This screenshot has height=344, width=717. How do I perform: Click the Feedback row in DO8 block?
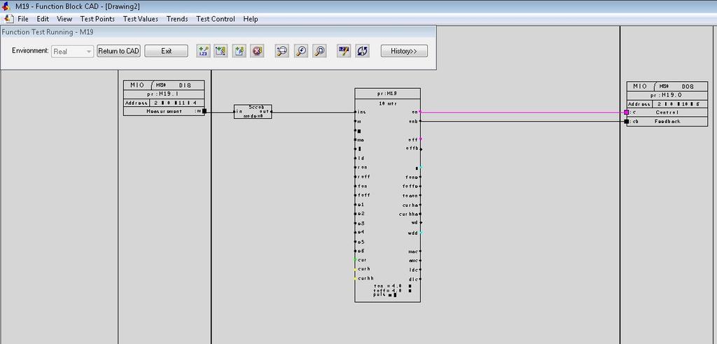[667, 122]
